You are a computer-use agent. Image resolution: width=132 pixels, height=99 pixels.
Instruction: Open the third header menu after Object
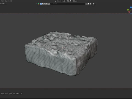[x=11, y=1]
